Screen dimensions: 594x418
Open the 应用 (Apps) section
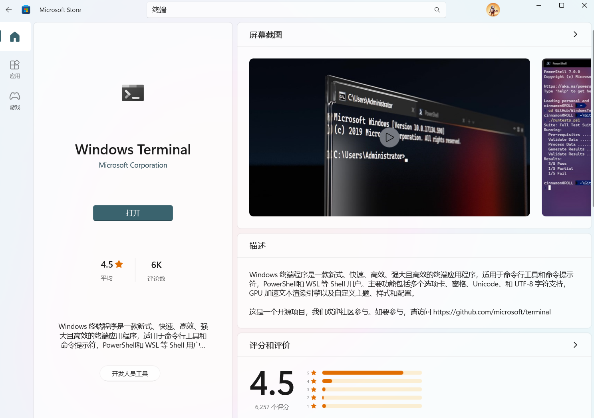15,69
